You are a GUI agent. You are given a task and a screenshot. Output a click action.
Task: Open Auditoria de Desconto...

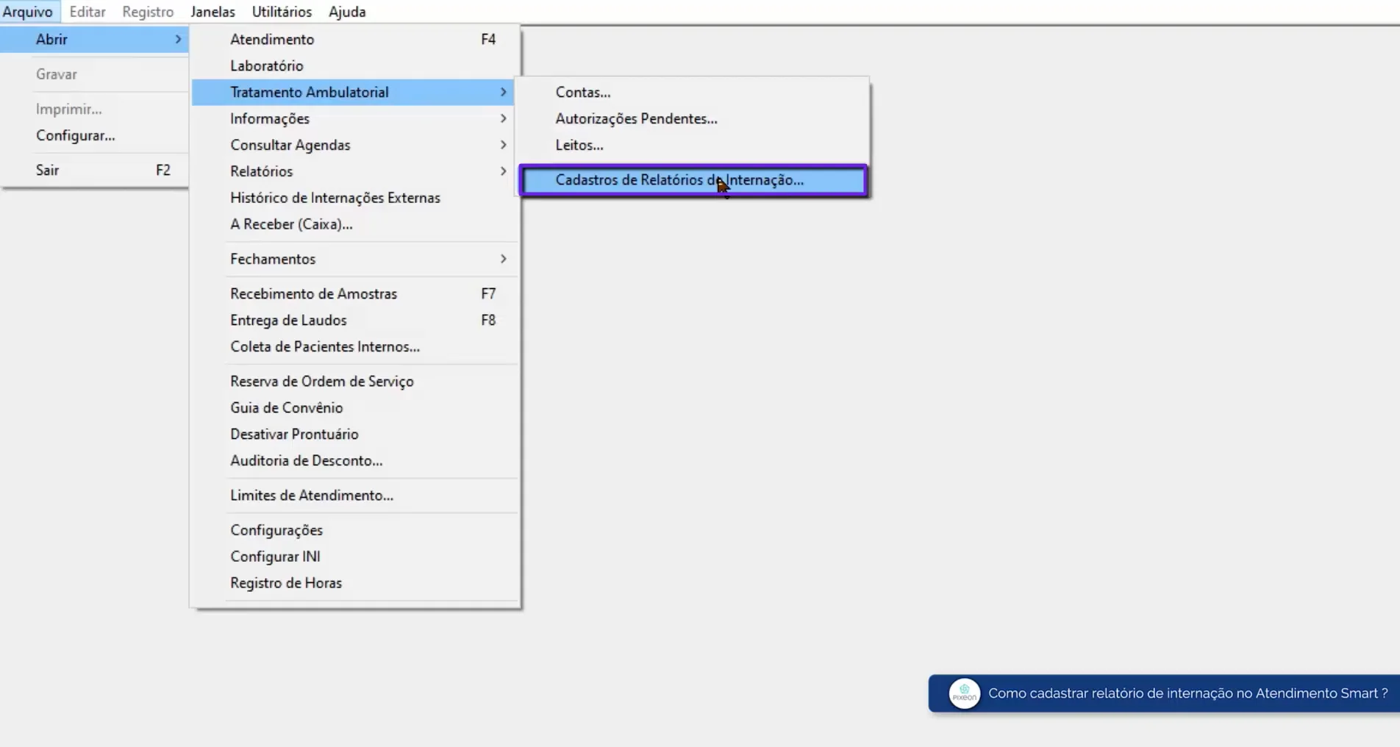[354, 460]
